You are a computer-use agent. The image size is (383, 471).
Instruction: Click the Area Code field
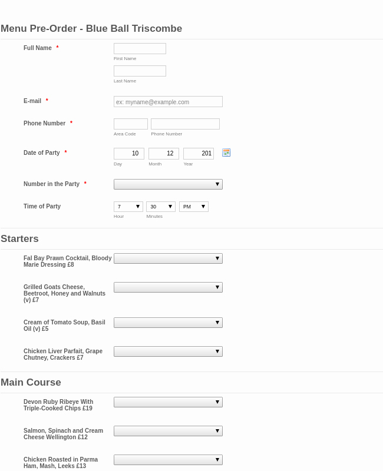[x=131, y=124]
